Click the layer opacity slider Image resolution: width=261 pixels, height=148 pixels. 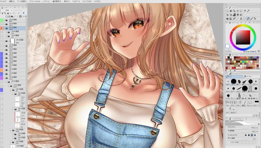pyautogui.click(x=18, y=10)
